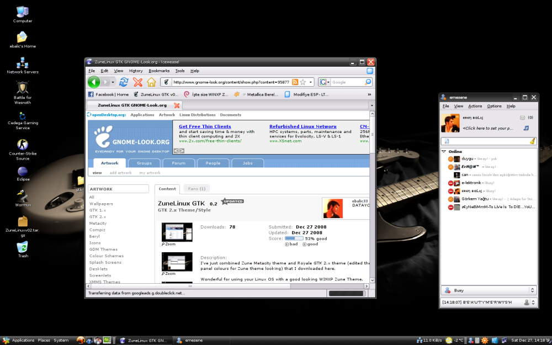
Task: Open the Network Servers desktop icon
Action: pyautogui.click(x=23, y=65)
